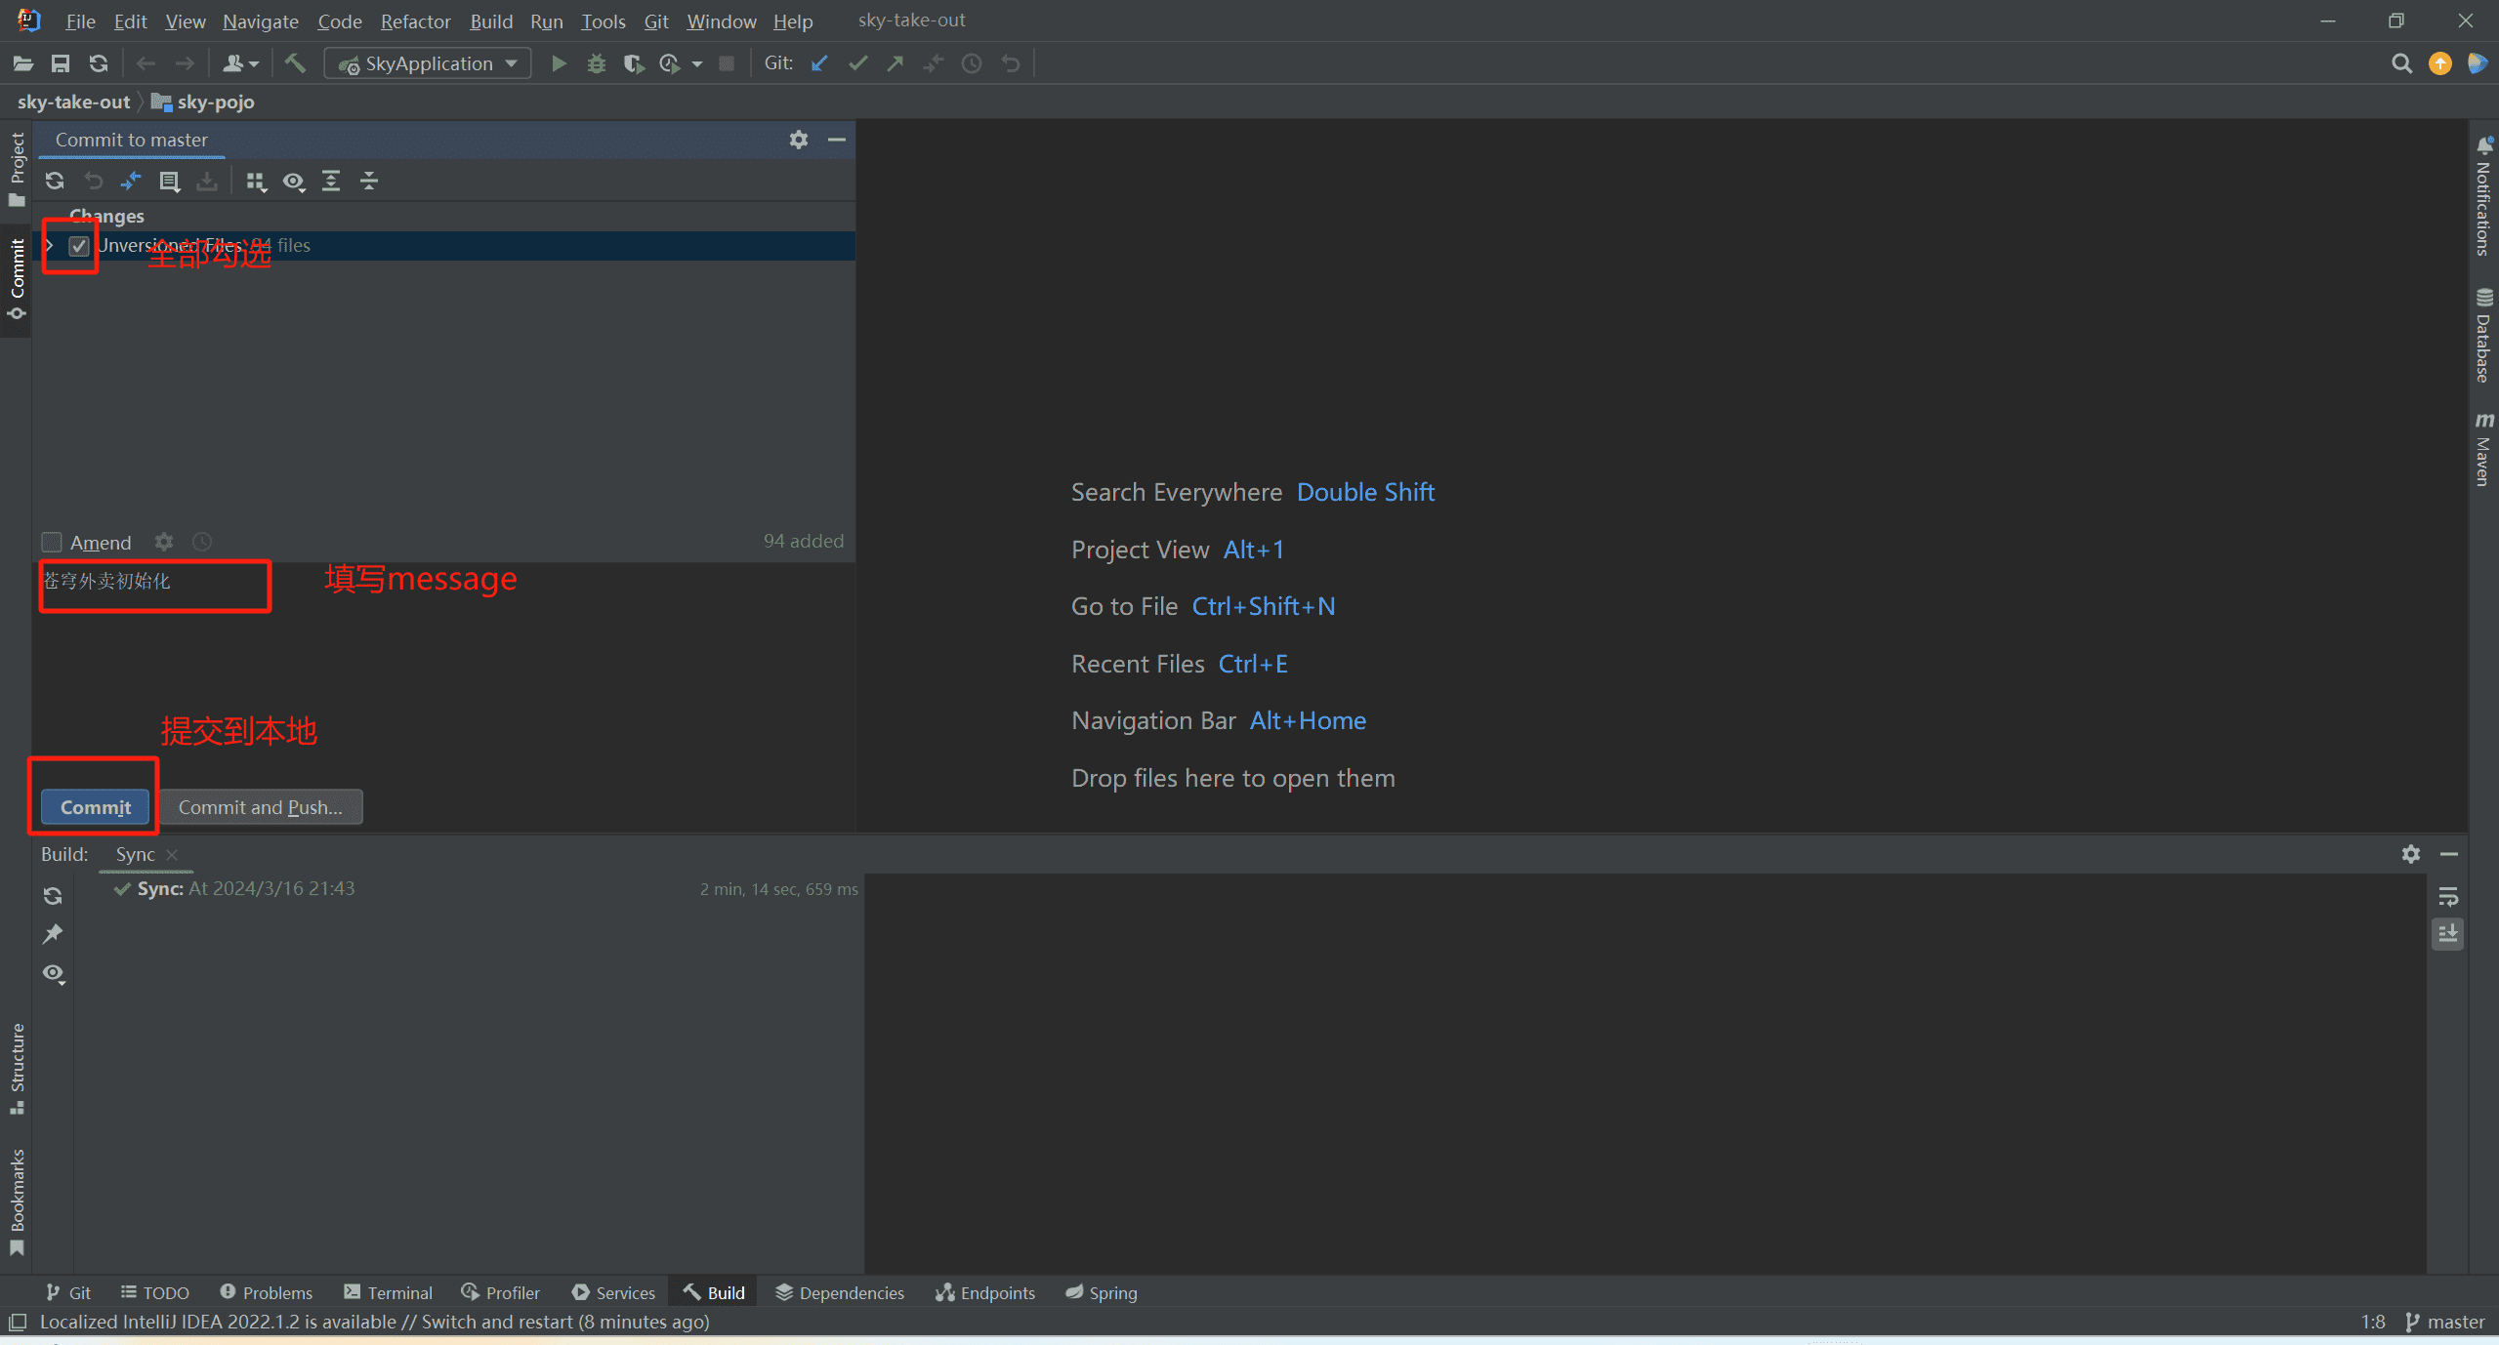Click Rollback icon in Commit panel toolbar
The width and height of the screenshot is (2499, 1345).
click(x=94, y=181)
